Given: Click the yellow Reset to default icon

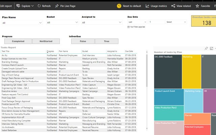Looking at the screenshot, I should coord(119,6).
